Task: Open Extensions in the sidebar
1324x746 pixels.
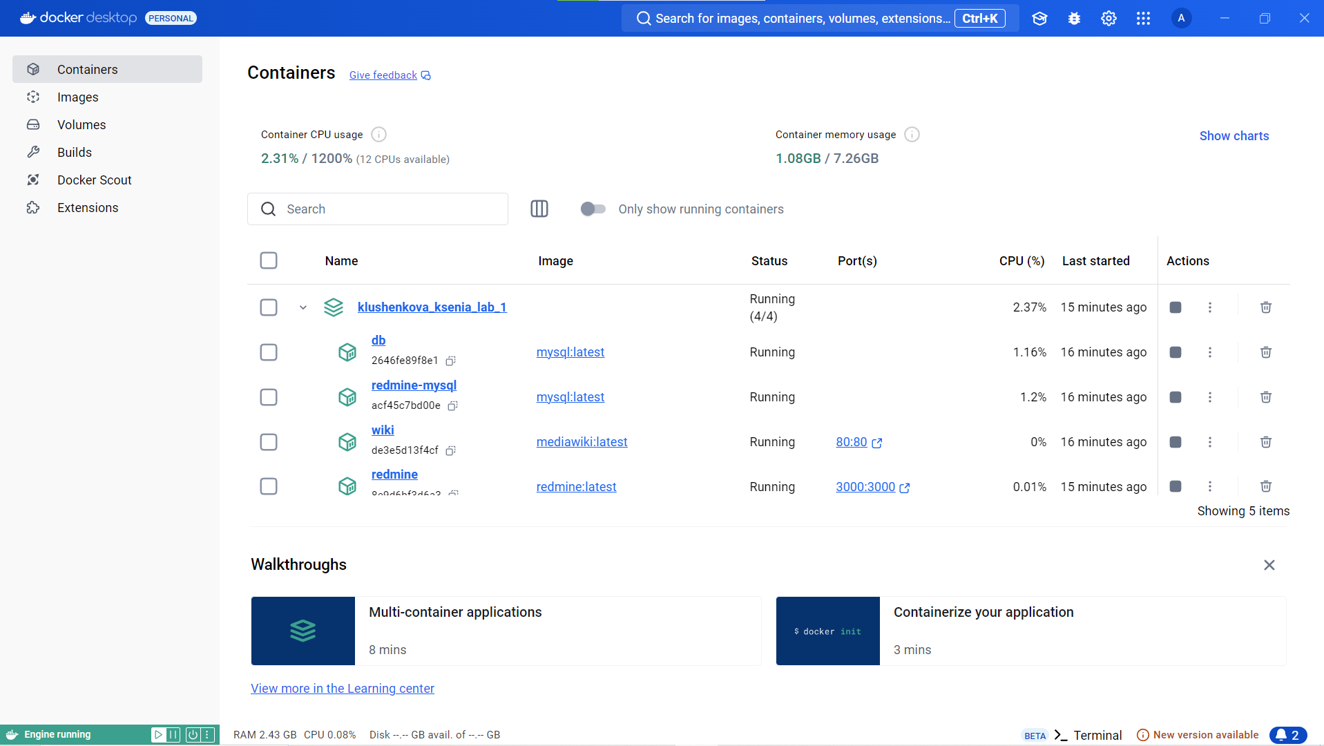Action: [x=107, y=207]
